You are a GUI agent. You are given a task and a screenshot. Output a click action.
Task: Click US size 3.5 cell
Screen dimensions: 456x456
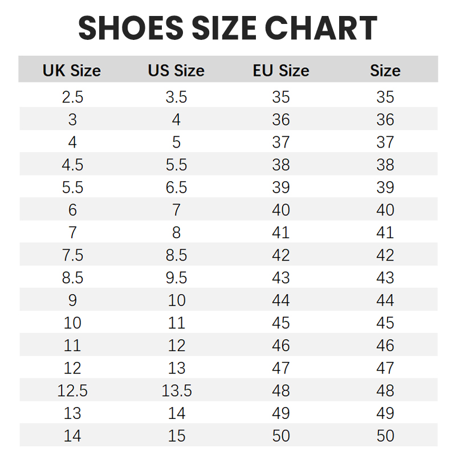pos(176,97)
